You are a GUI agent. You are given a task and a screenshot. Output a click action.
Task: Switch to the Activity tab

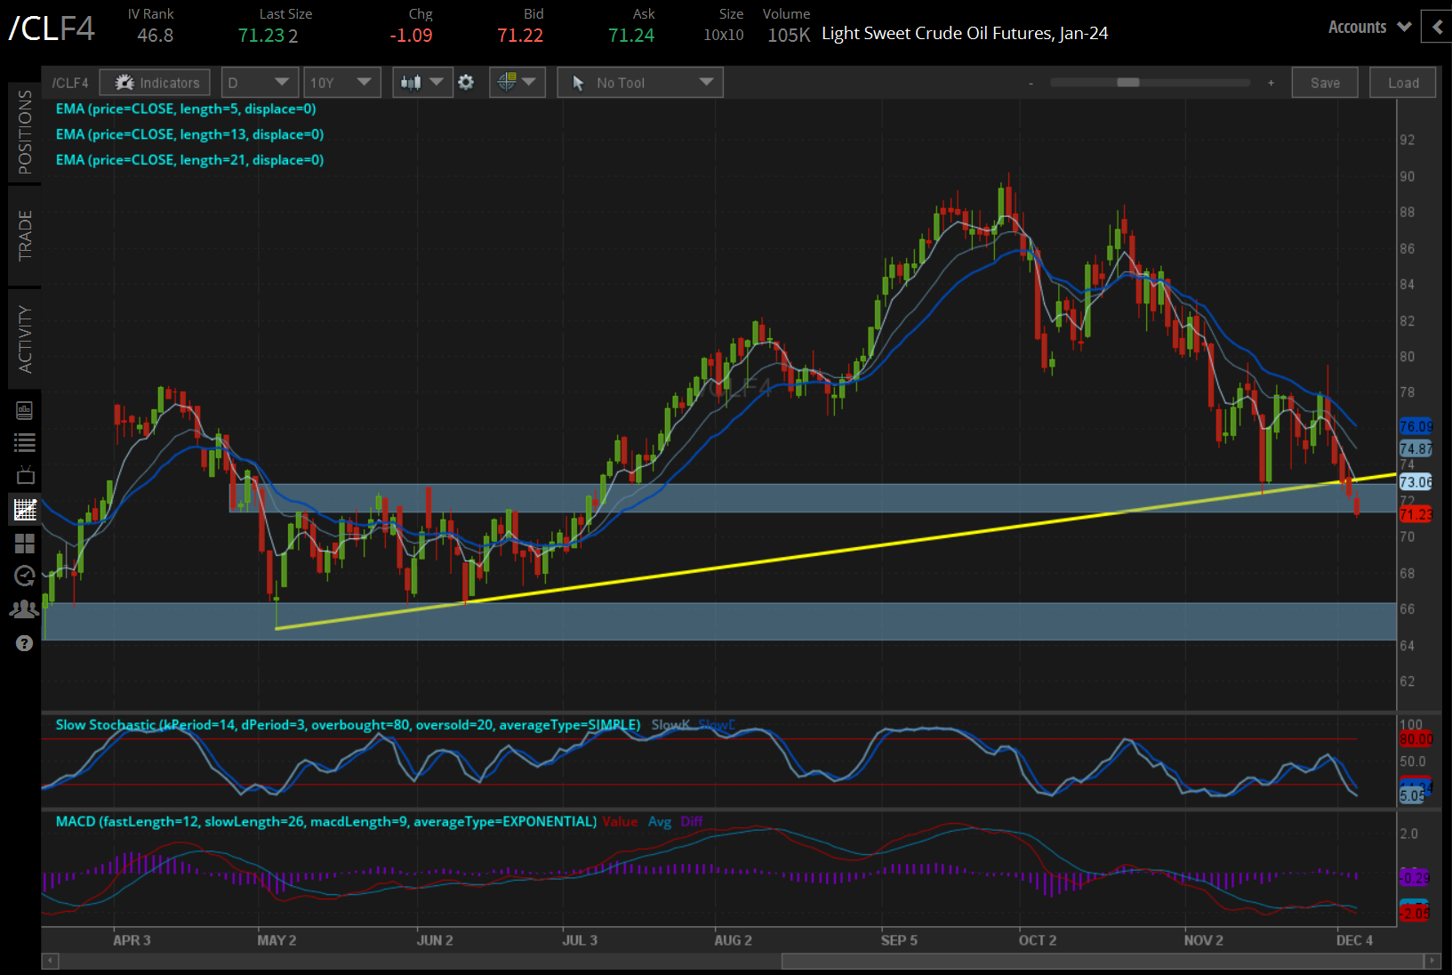coord(25,339)
